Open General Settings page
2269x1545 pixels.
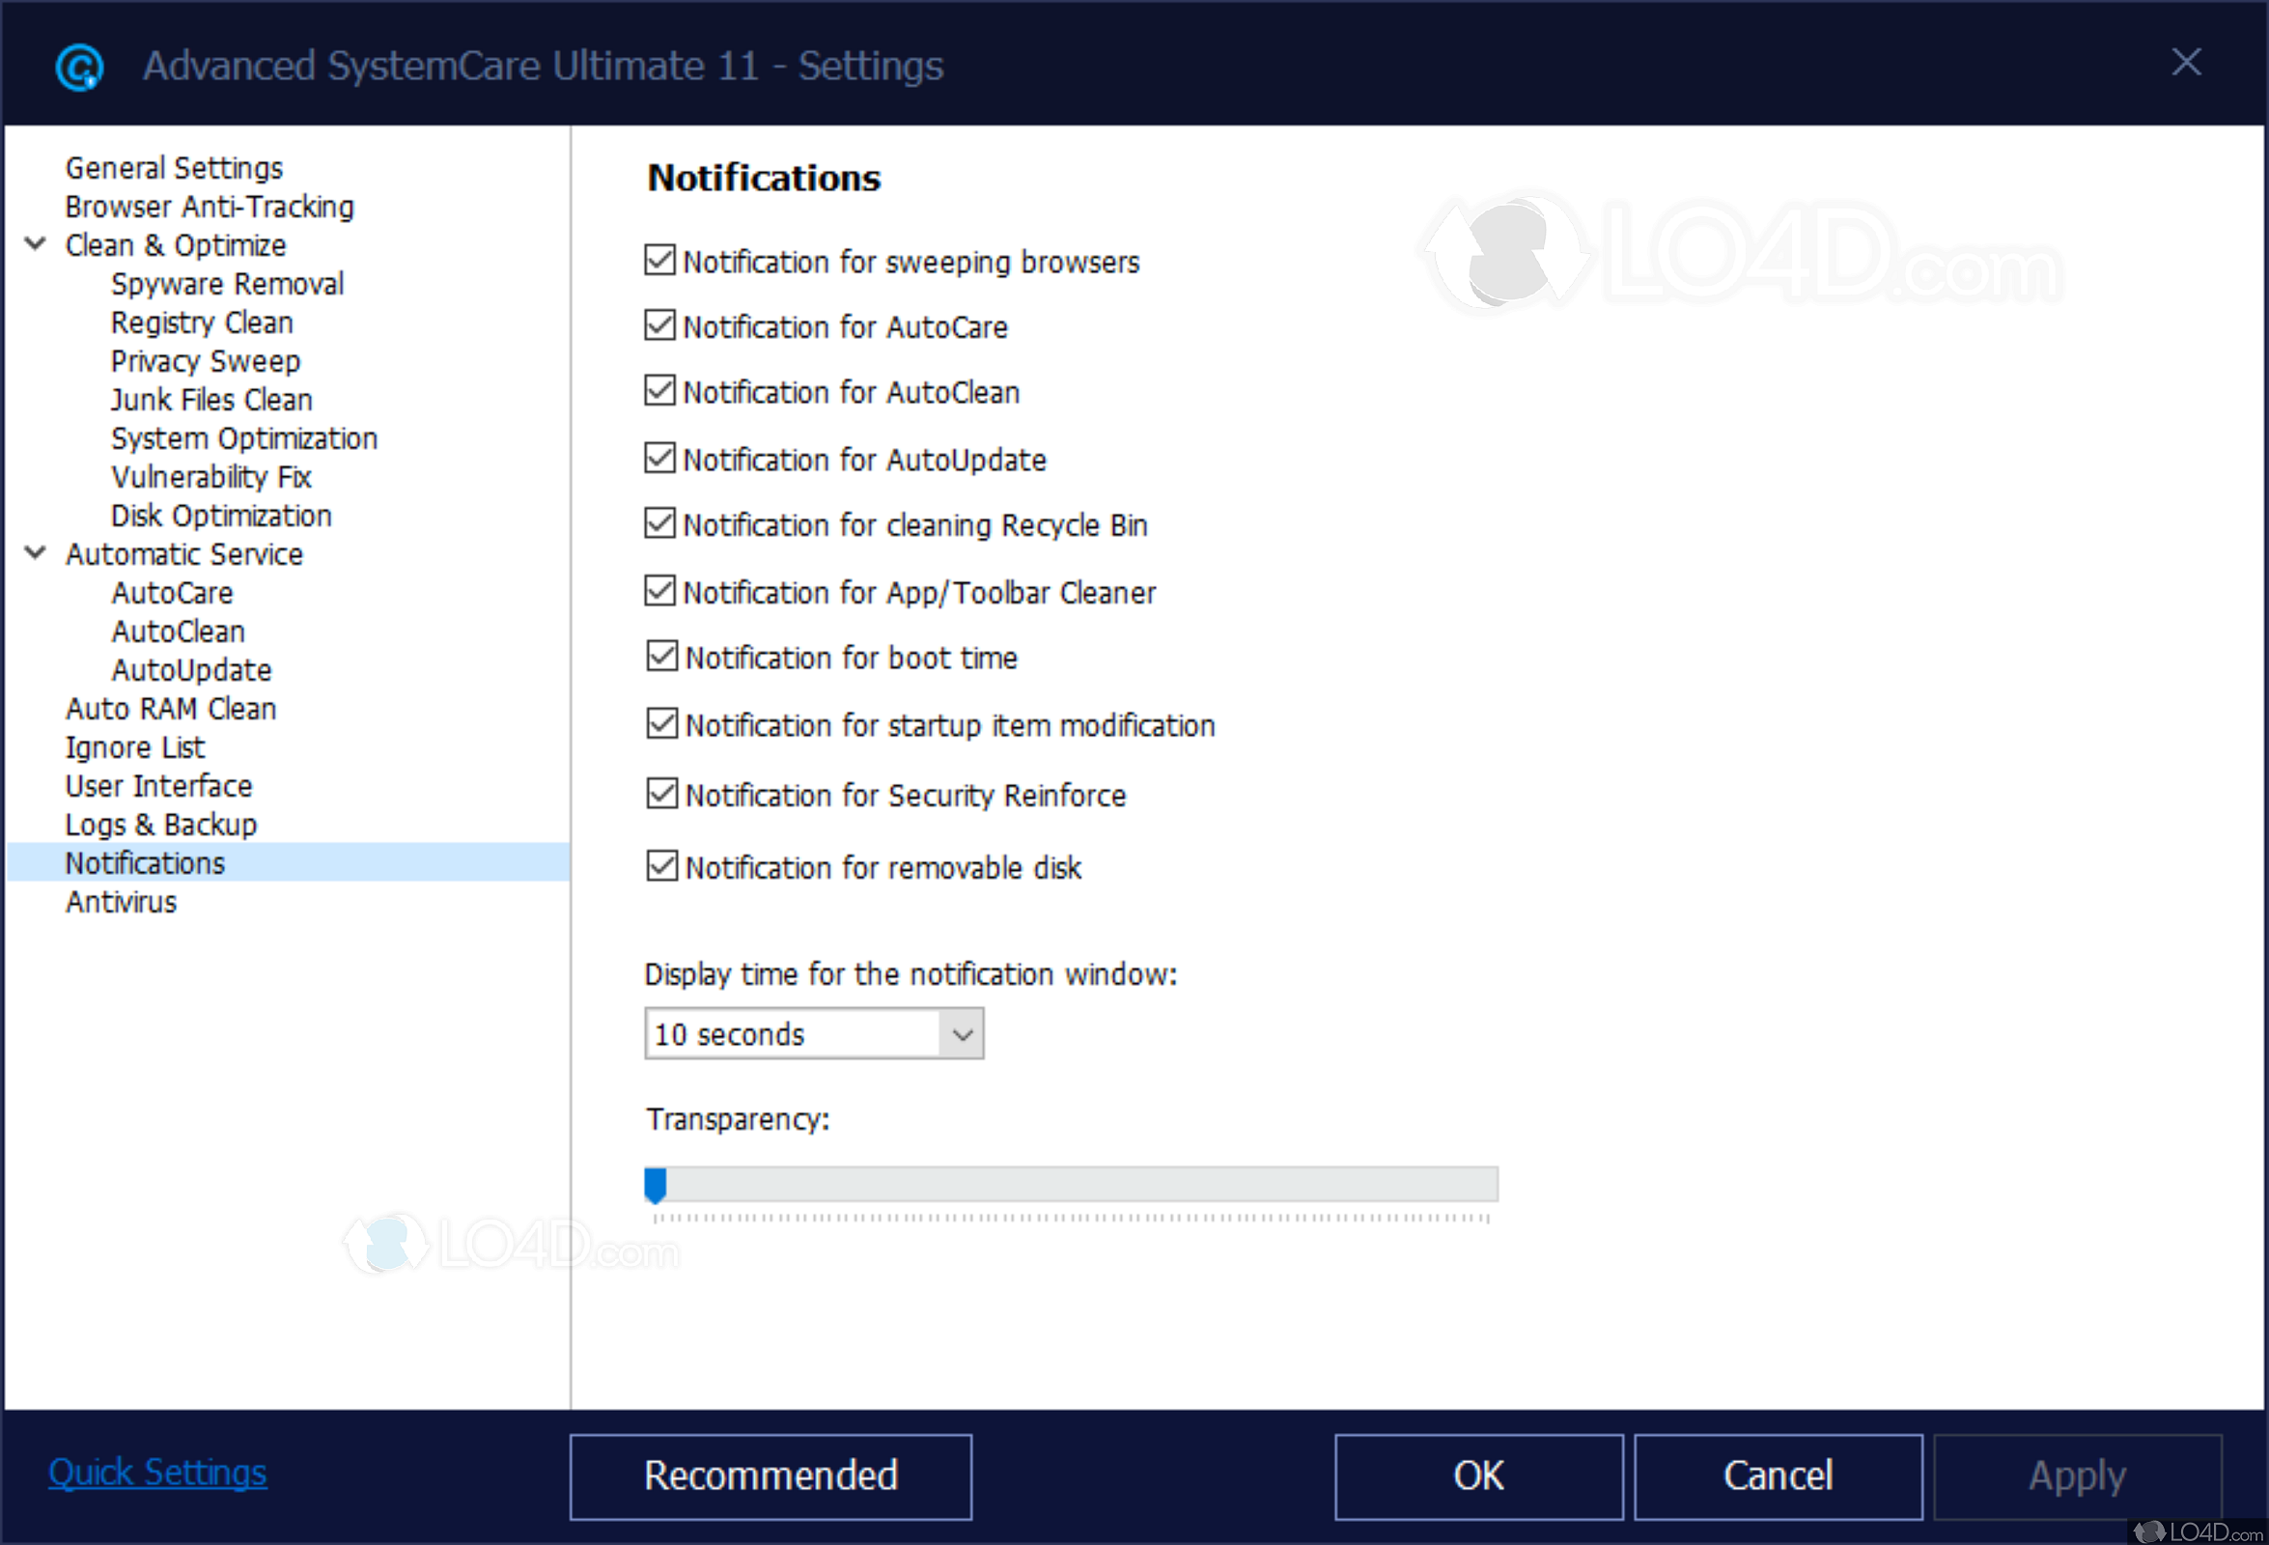[x=174, y=168]
